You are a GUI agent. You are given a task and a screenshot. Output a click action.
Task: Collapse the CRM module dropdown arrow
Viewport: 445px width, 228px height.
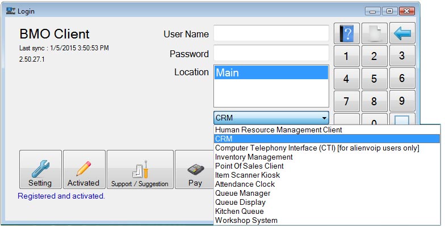pyautogui.click(x=324, y=118)
